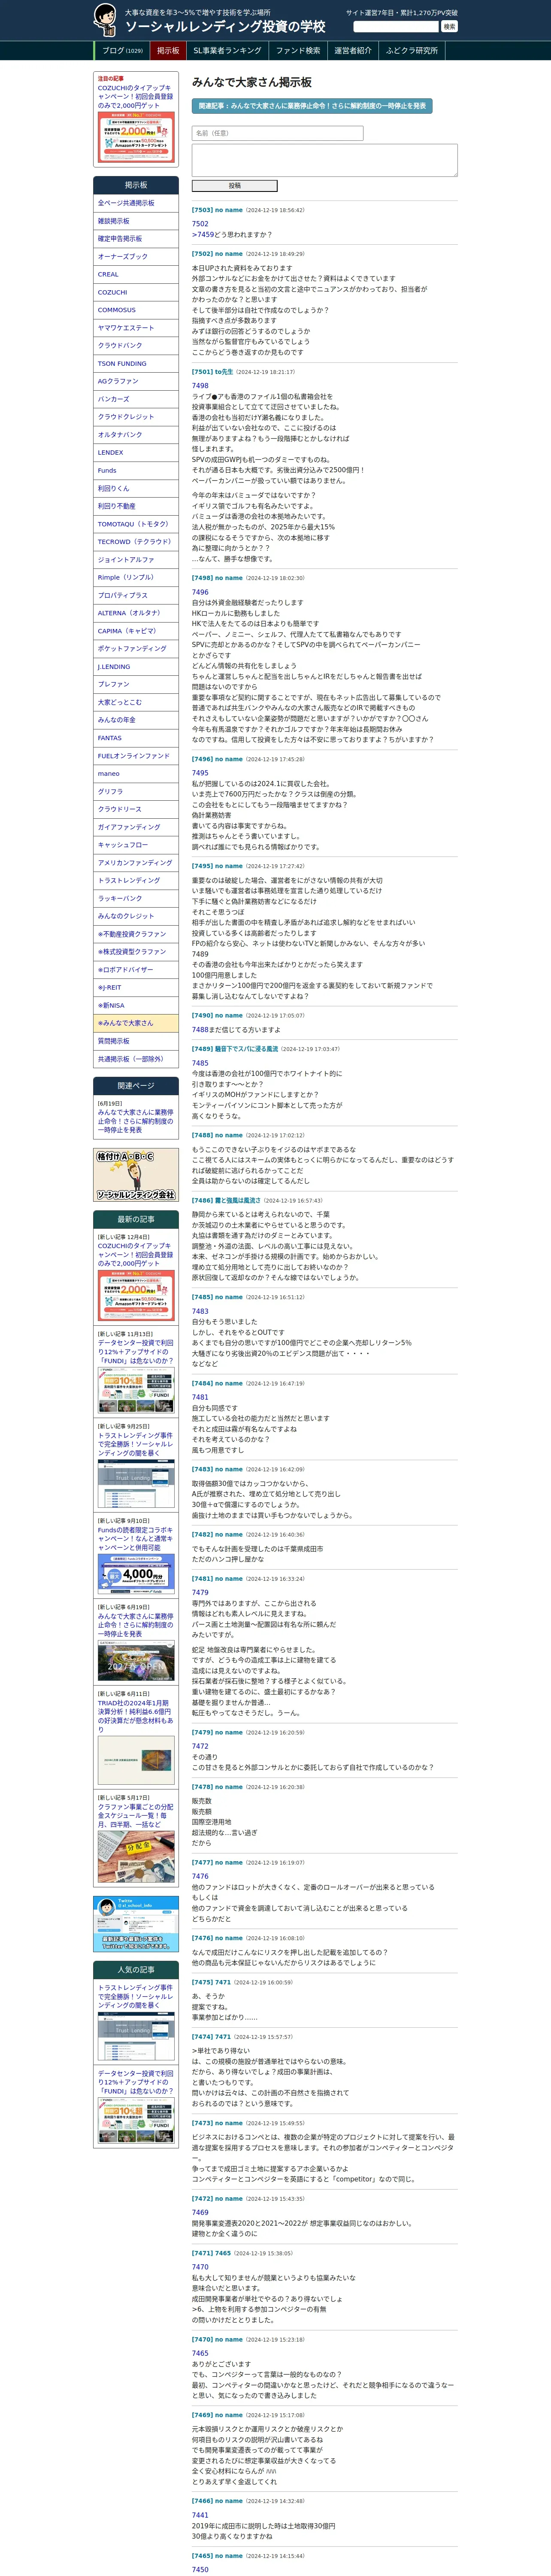Viewport: 551px width, 2576px height.
Task: Open the ※新NISA board link
Action: [136, 1005]
